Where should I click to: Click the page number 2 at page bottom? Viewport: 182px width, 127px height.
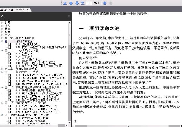pyautogui.click(x=75, y=122)
